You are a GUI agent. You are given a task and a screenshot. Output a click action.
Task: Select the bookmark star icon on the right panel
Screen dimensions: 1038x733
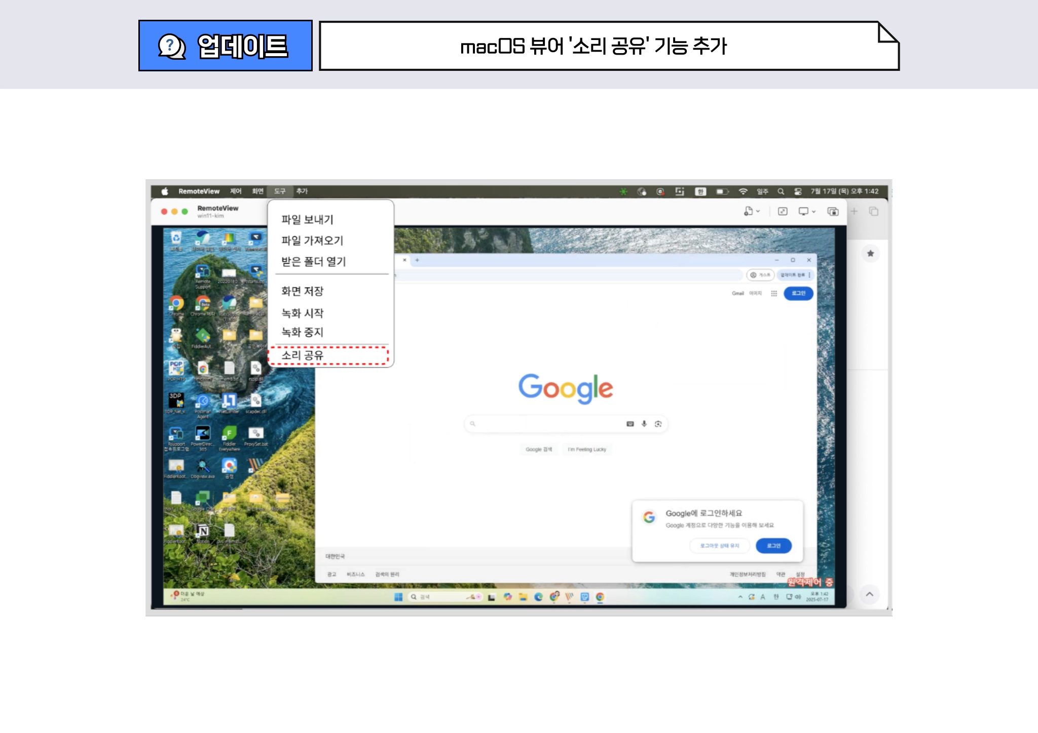pos(870,253)
